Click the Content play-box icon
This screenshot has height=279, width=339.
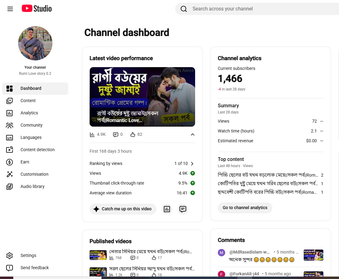pos(10,101)
